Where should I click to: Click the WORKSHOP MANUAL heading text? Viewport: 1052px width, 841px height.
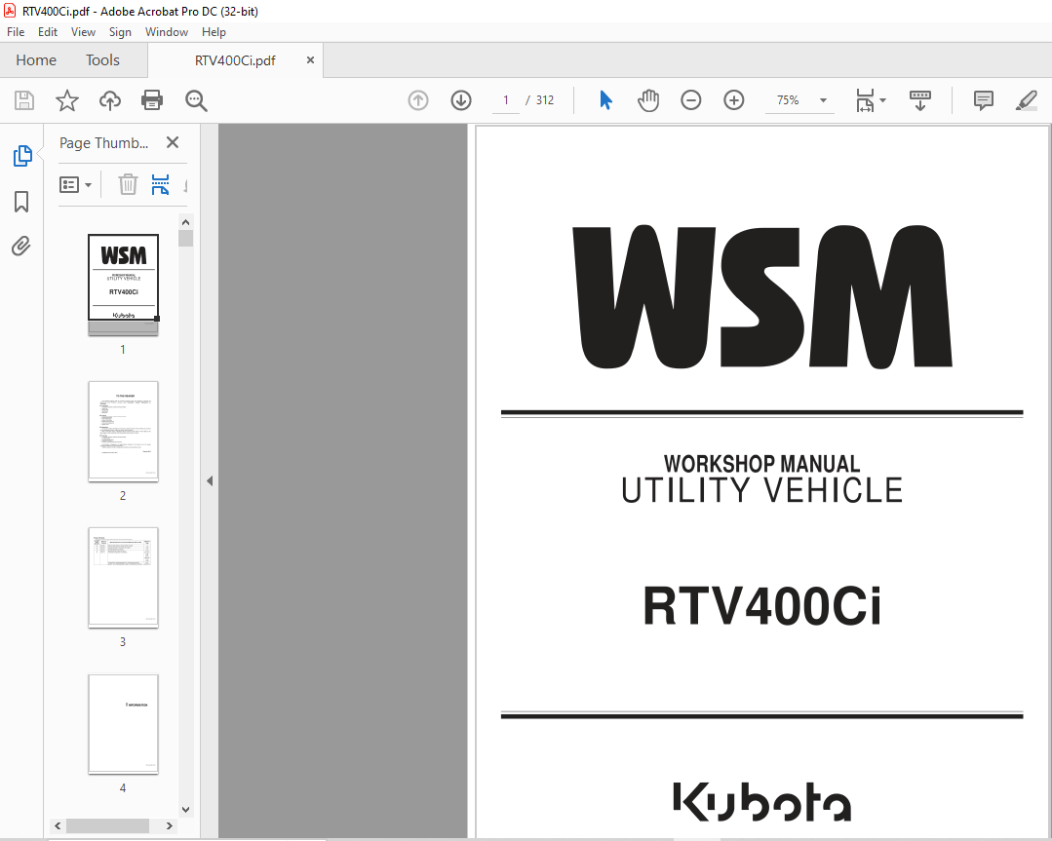coord(761,464)
